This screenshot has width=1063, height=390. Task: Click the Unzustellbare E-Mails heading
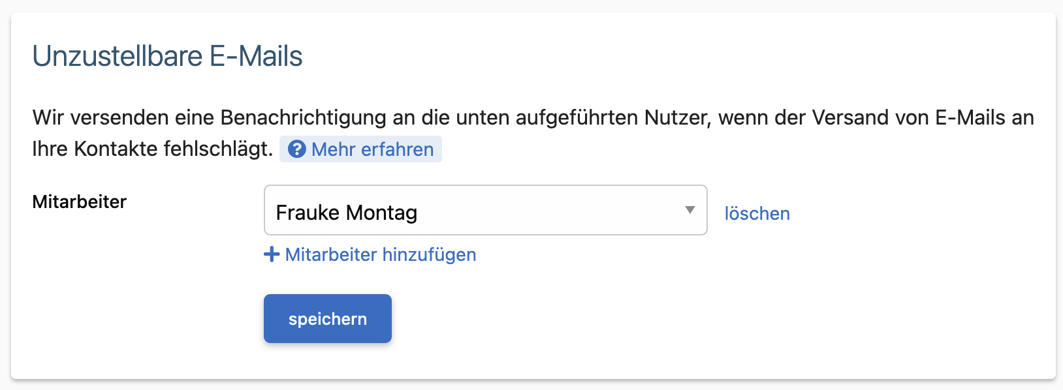(x=167, y=56)
